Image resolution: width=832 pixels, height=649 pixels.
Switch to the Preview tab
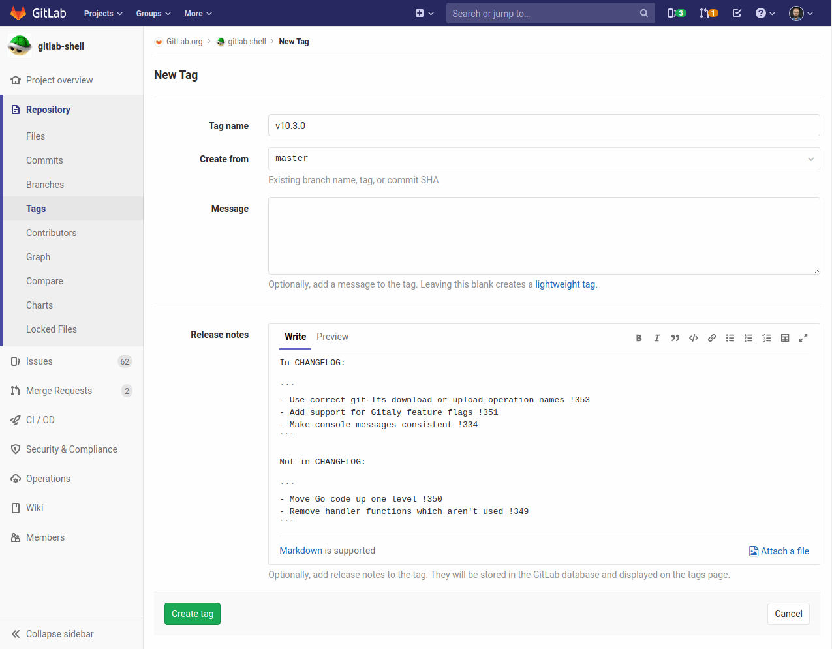[332, 337]
